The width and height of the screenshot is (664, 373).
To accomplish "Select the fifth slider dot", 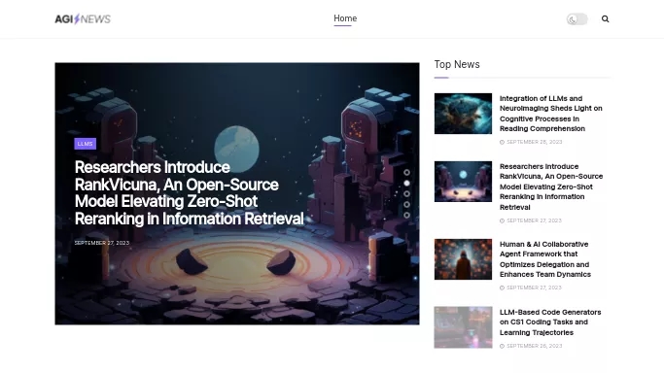I will tap(406, 216).
